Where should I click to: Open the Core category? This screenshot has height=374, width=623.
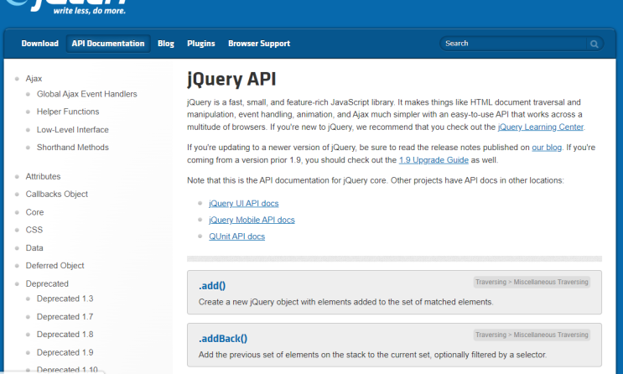click(x=34, y=212)
